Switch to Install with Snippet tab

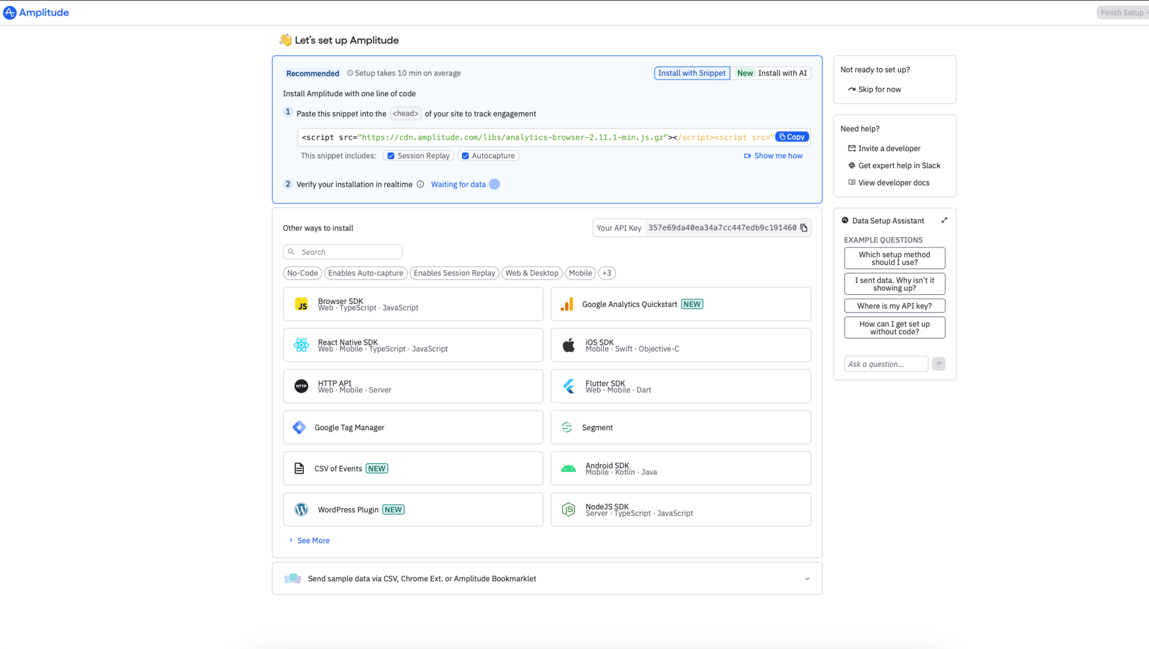click(x=692, y=73)
